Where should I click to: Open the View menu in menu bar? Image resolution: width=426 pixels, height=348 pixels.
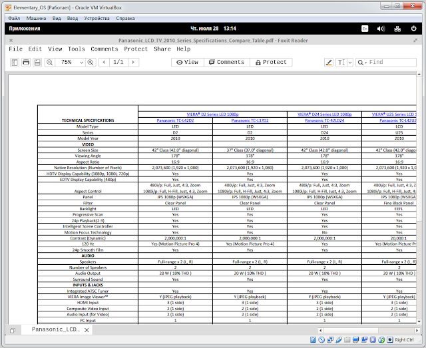55,49
